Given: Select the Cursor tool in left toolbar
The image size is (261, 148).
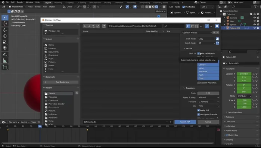Looking at the screenshot, I should coord(4,23).
